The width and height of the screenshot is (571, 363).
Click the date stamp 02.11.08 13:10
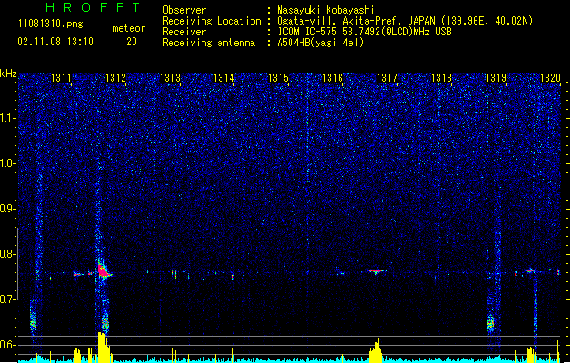(55, 42)
